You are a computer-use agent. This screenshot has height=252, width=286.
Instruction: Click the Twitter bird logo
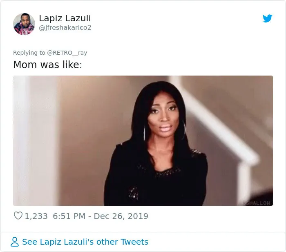[x=267, y=18]
